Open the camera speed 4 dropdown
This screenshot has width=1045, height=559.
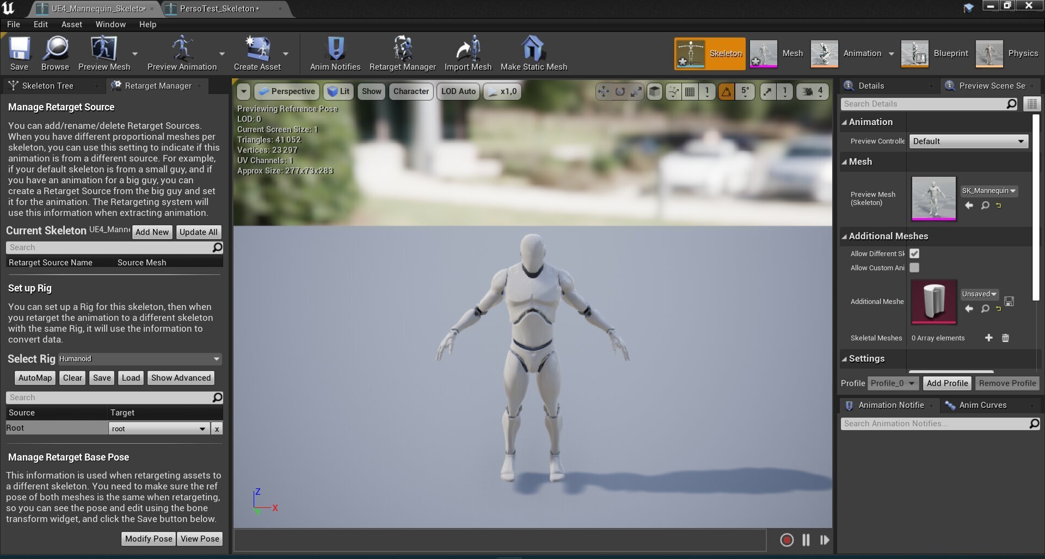click(x=813, y=91)
